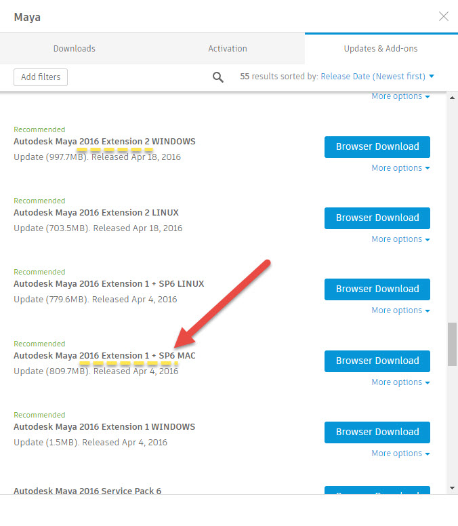Screen dimensions: 458x526
Task: Click the scrollbar up arrow
Action: pyautogui.click(x=452, y=98)
